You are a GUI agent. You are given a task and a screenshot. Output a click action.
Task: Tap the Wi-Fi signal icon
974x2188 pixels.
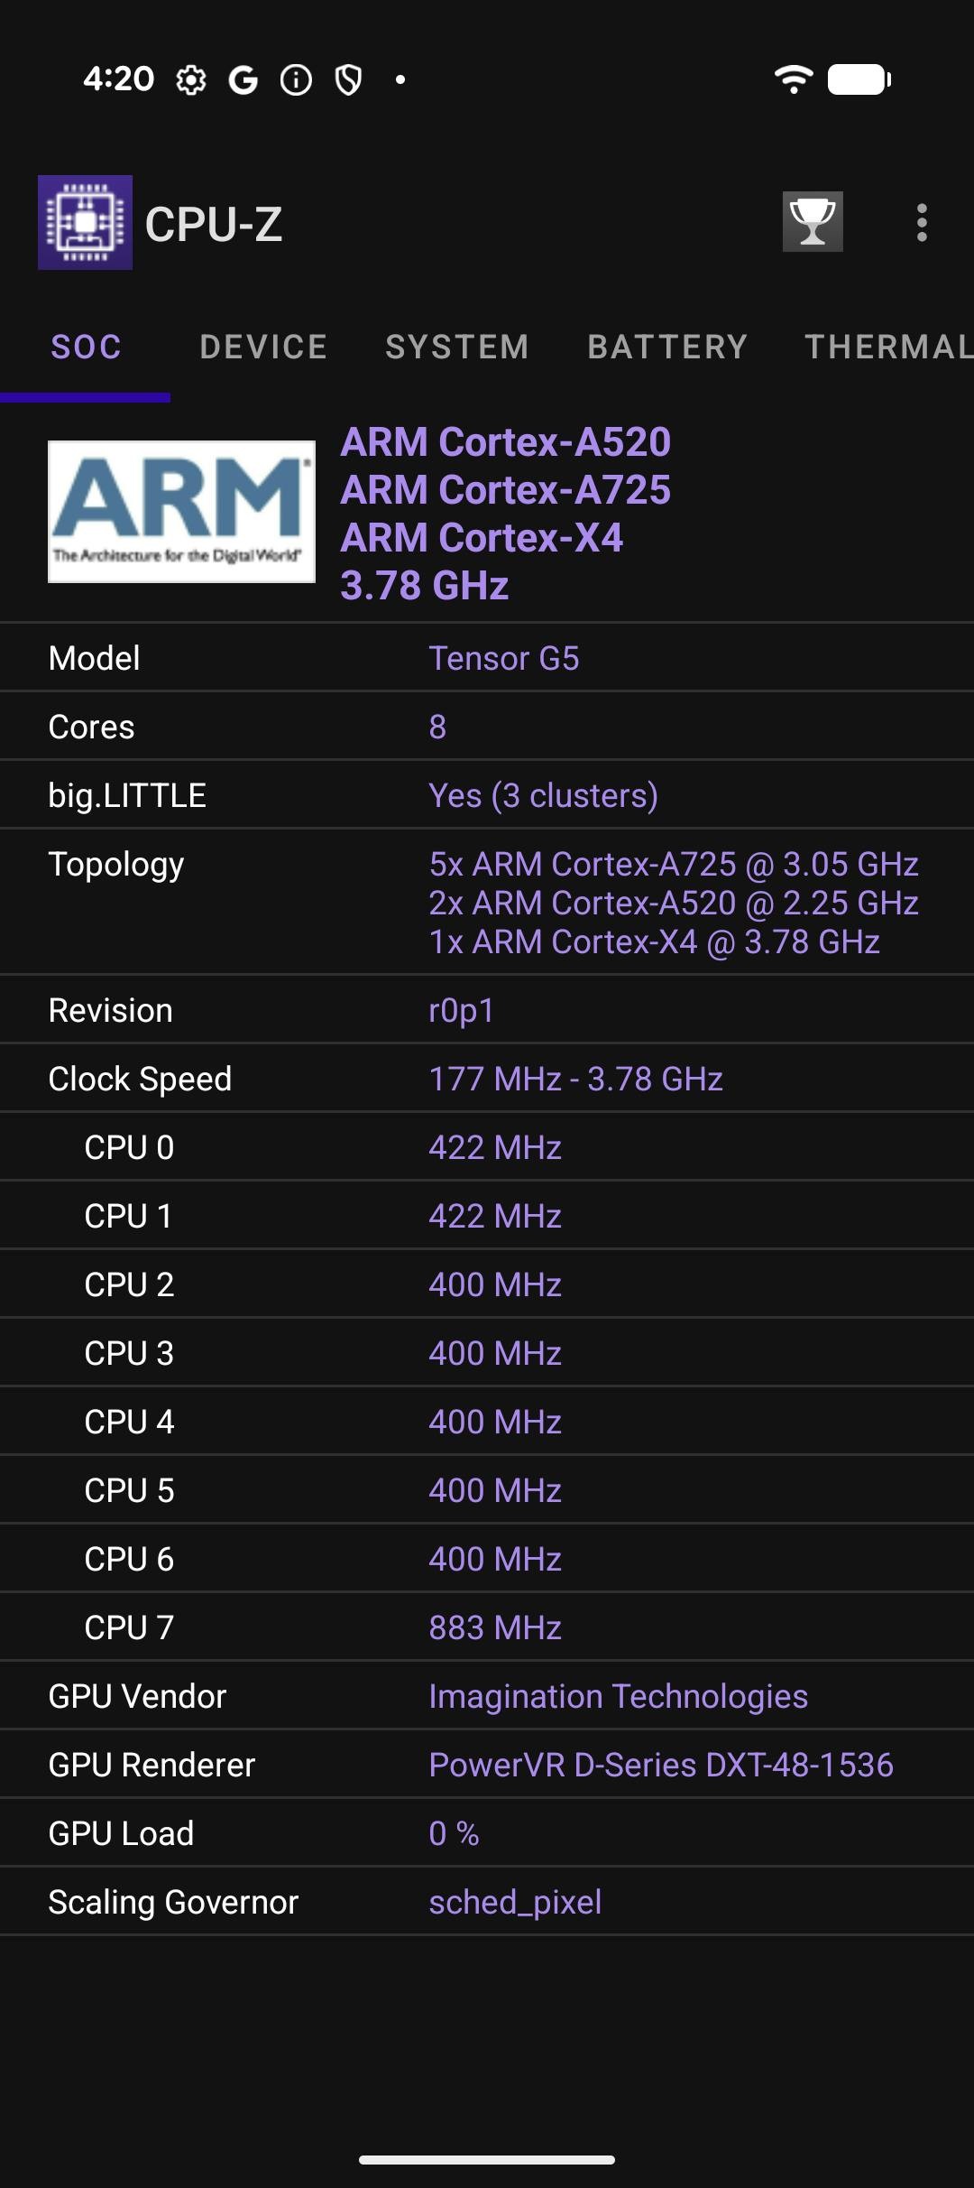click(x=794, y=79)
